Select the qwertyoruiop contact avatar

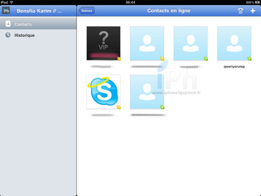pos(234,43)
